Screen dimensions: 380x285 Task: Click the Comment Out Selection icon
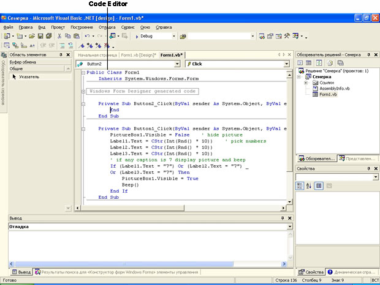point(62,45)
